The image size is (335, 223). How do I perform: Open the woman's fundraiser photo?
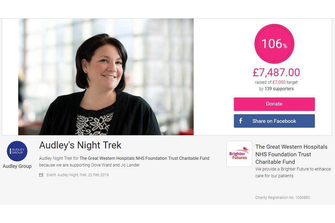click(106, 77)
